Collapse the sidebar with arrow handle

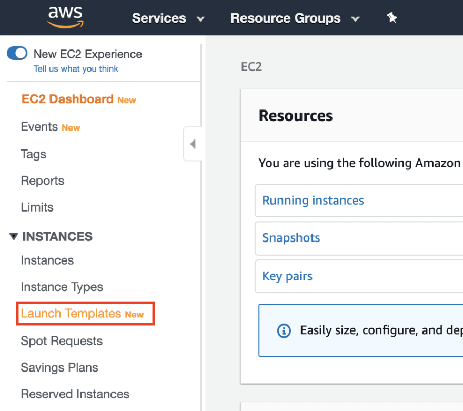point(193,144)
